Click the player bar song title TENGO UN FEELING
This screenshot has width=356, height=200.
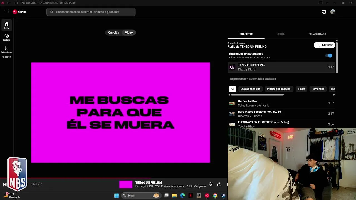pos(149,182)
